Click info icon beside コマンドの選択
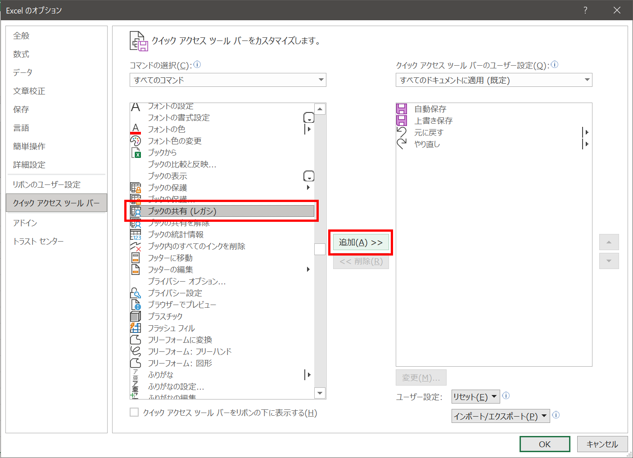The image size is (633, 458). click(x=197, y=65)
